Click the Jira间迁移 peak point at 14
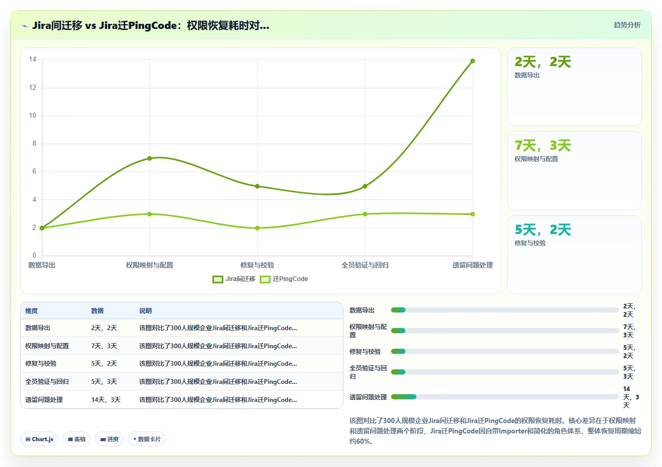Screen dimensions: 662x467 [x=473, y=61]
